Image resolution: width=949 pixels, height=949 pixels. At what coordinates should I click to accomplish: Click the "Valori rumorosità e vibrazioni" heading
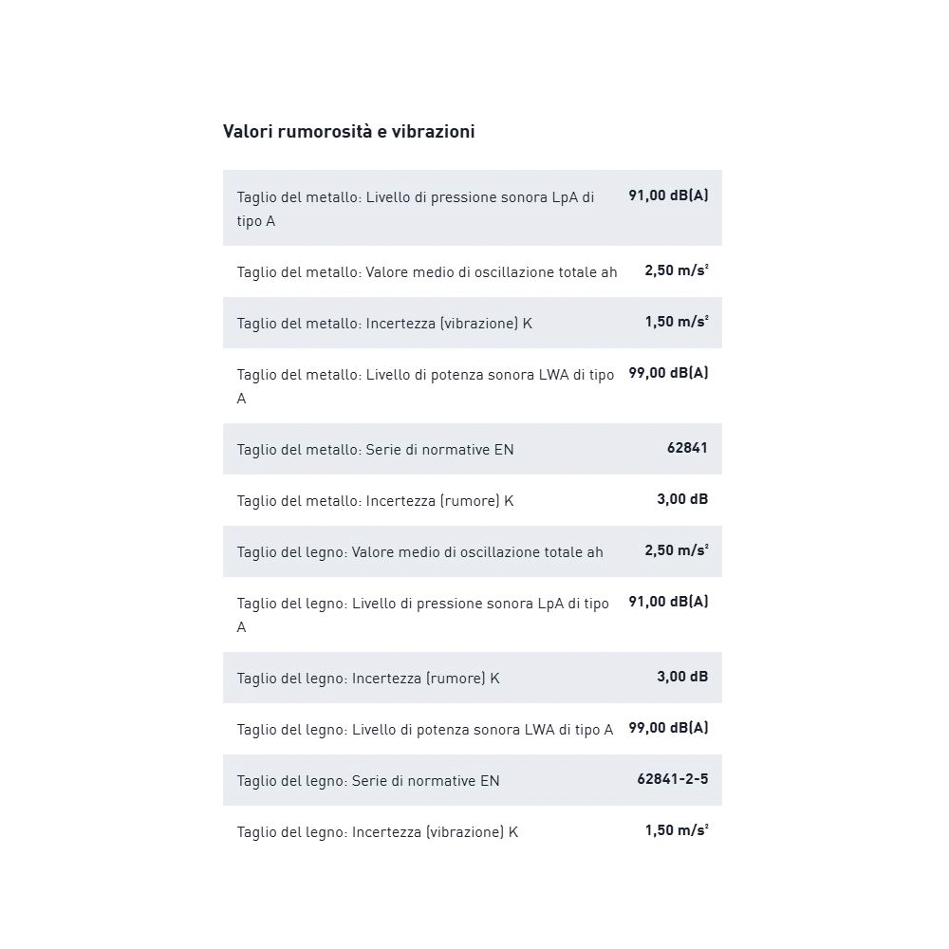point(348,132)
